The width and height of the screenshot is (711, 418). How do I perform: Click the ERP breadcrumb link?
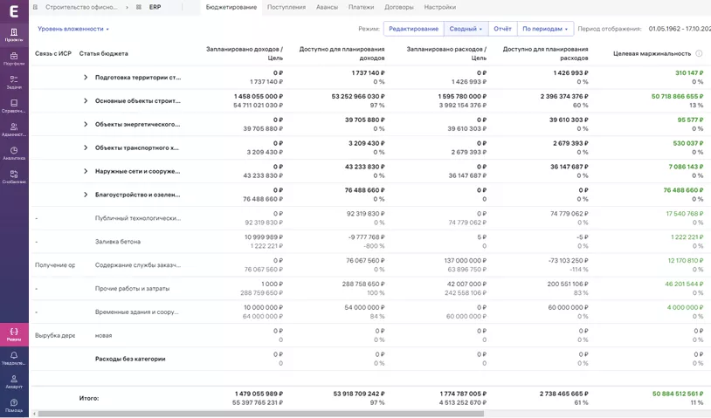[155, 7]
